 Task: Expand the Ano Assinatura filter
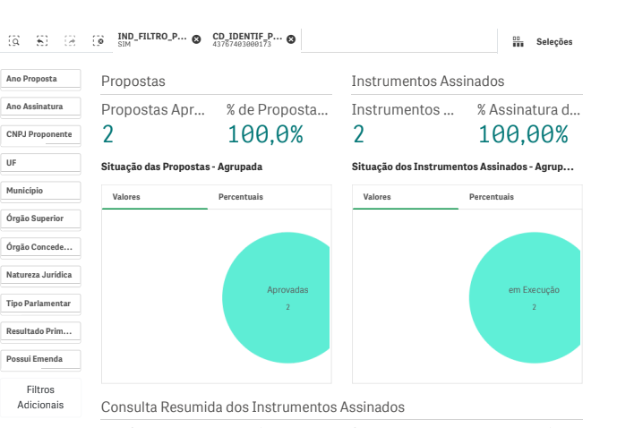[x=41, y=107]
